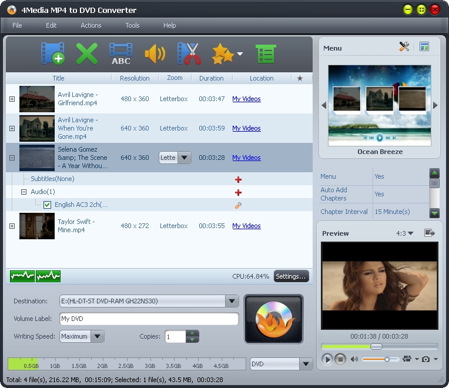Click the preview window detach icon
The image size is (449, 388).
click(x=429, y=233)
